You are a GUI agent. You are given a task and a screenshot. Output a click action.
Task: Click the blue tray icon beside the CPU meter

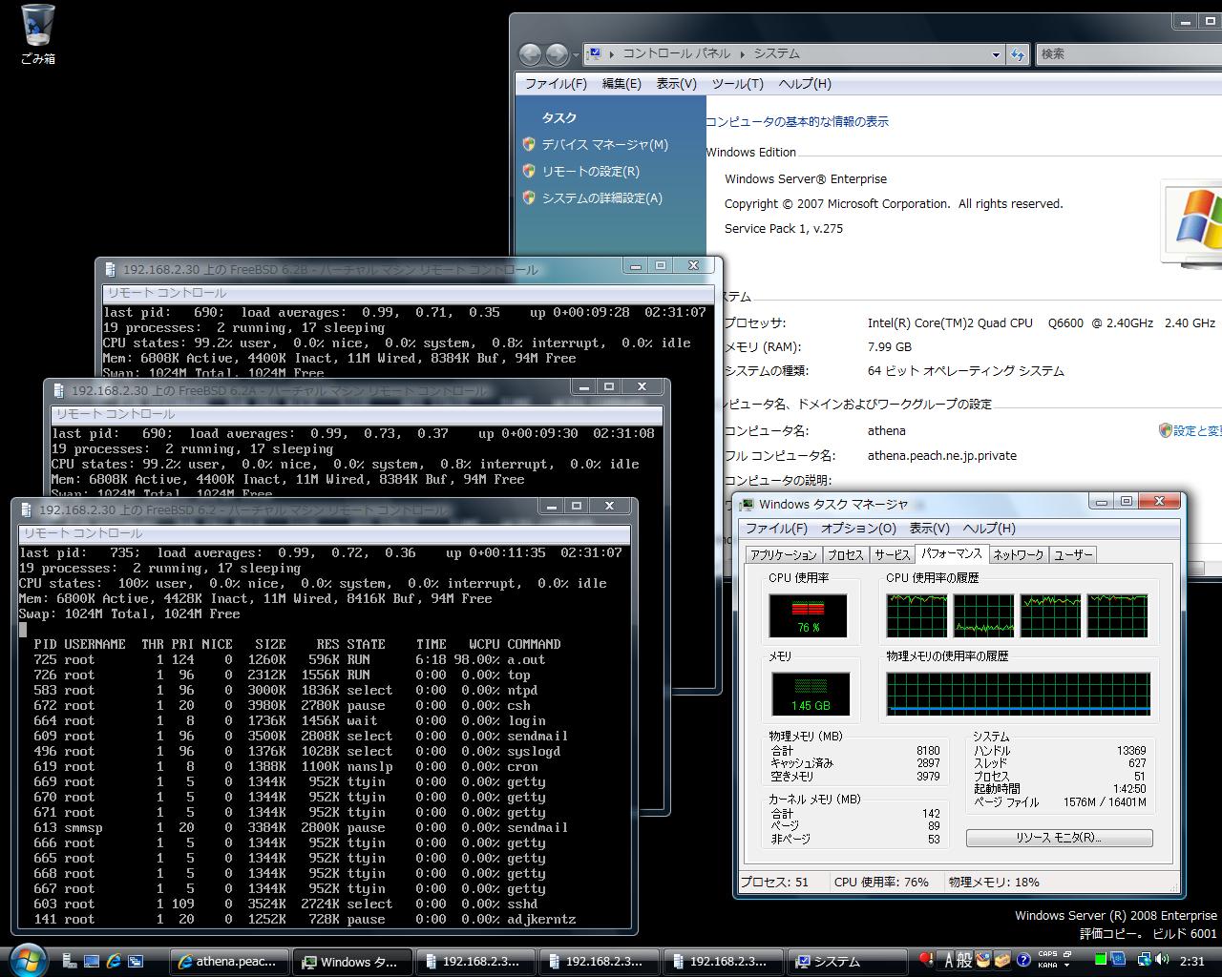[x=1118, y=960]
